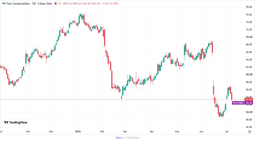Click the Fox Corporation logo icon
The height and width of the screenshot is (141, 255).
(4, 3)
